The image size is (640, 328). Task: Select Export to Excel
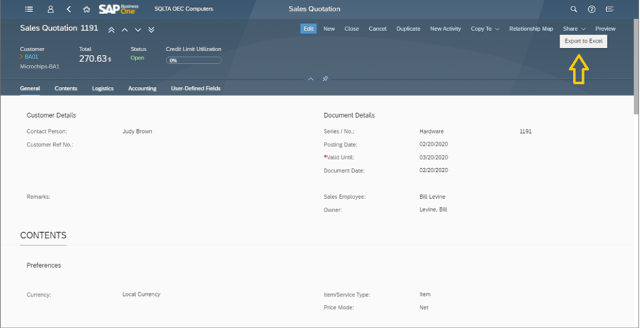(x=583, y=41)
